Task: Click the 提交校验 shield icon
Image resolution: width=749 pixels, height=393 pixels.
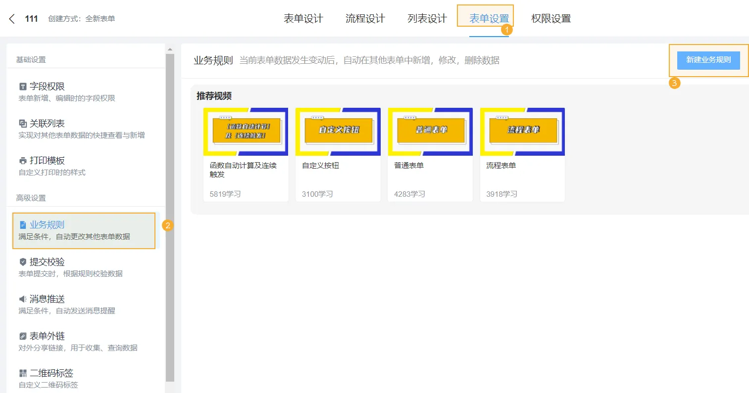Action: click(23, 262)
